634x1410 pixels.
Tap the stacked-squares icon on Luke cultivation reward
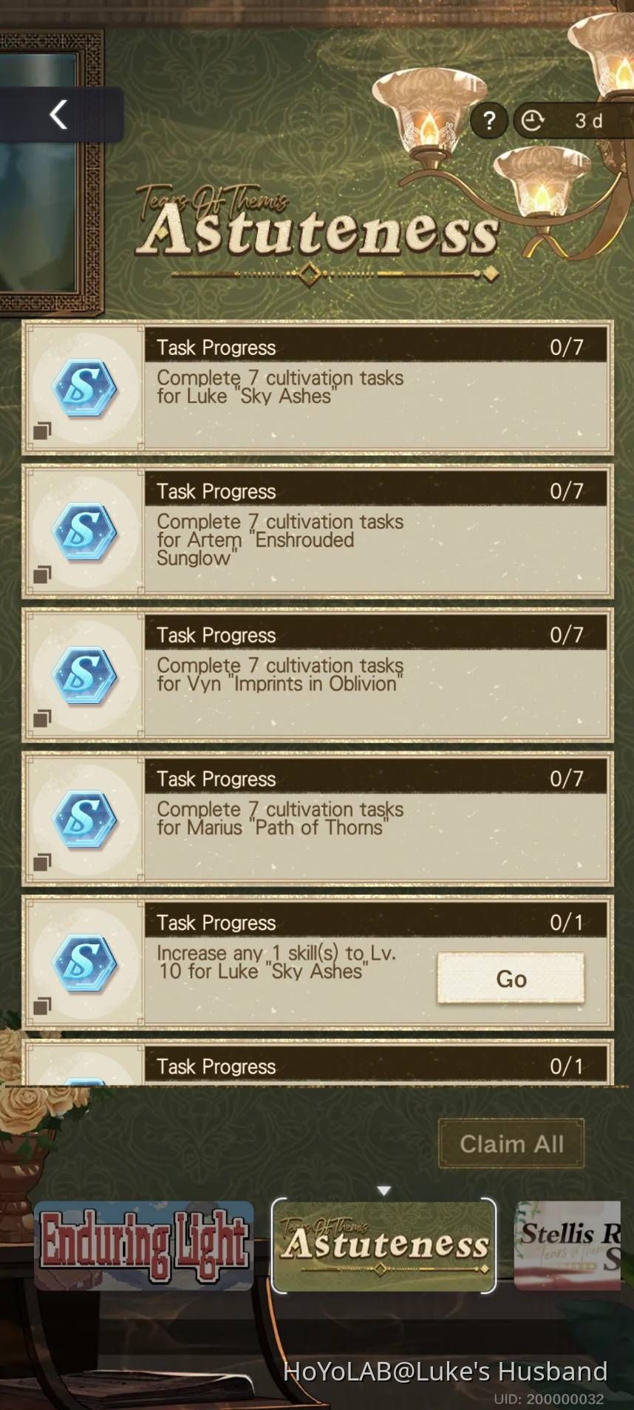42,430
